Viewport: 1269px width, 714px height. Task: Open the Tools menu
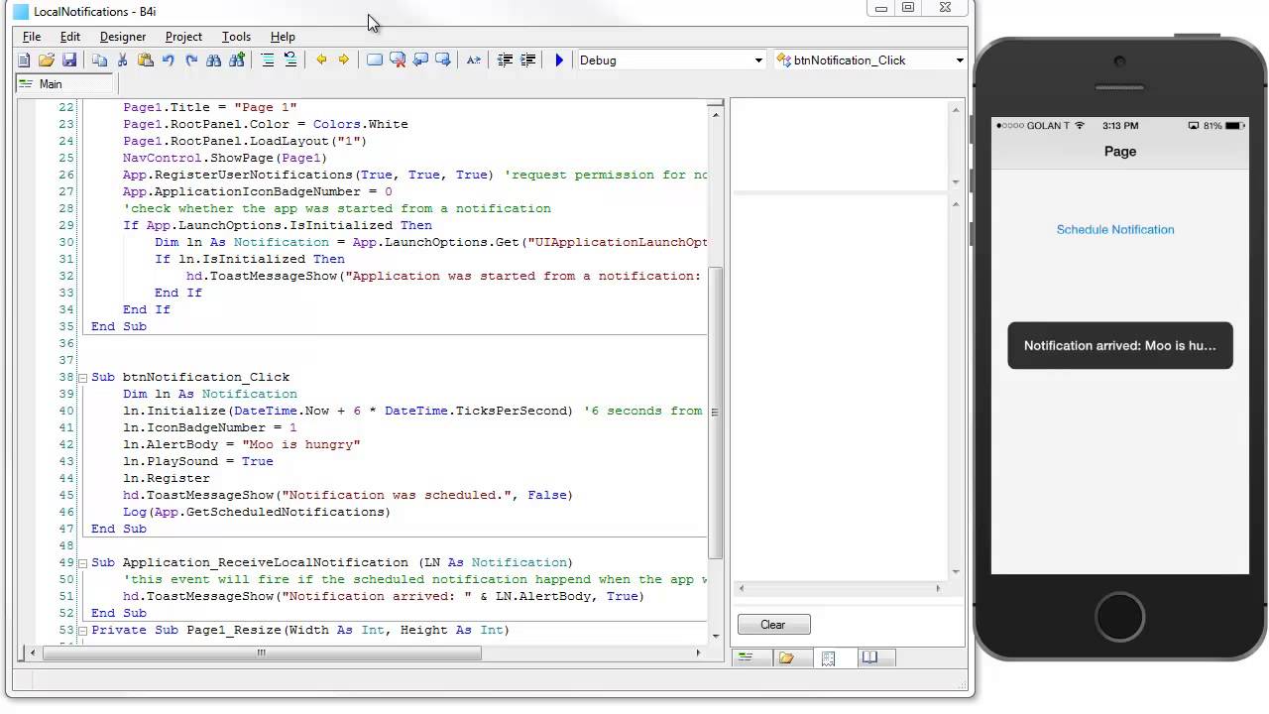tap(236, 37)
